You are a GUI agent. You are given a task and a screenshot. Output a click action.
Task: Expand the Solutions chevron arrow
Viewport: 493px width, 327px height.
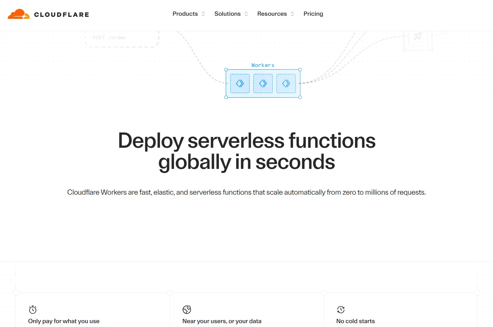[x=246, y=14]
